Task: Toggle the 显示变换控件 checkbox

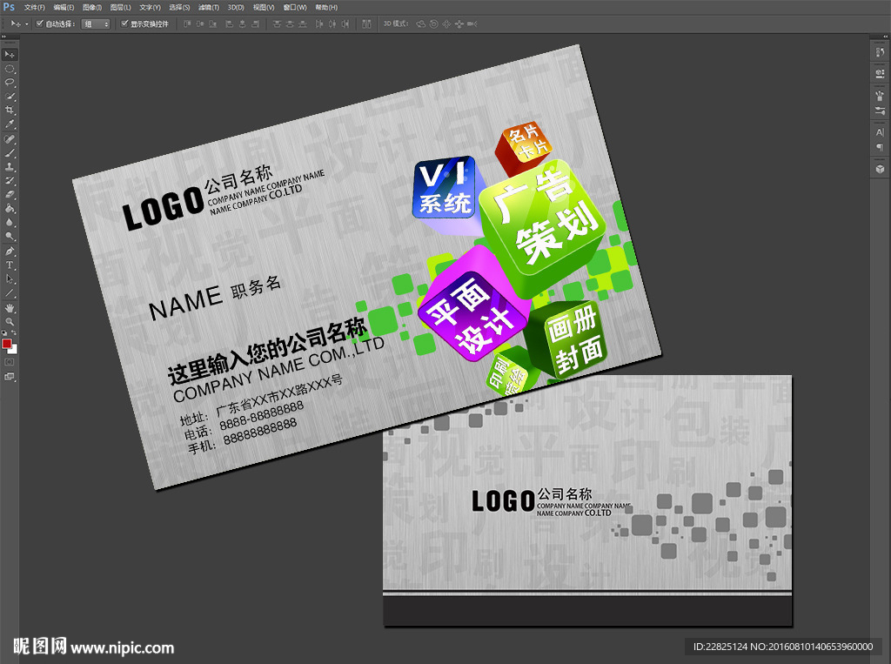Action: point(124,23)
